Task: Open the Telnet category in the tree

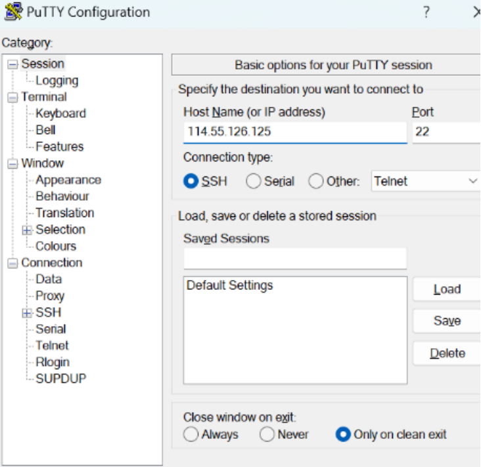Action: tap(52, 346)
